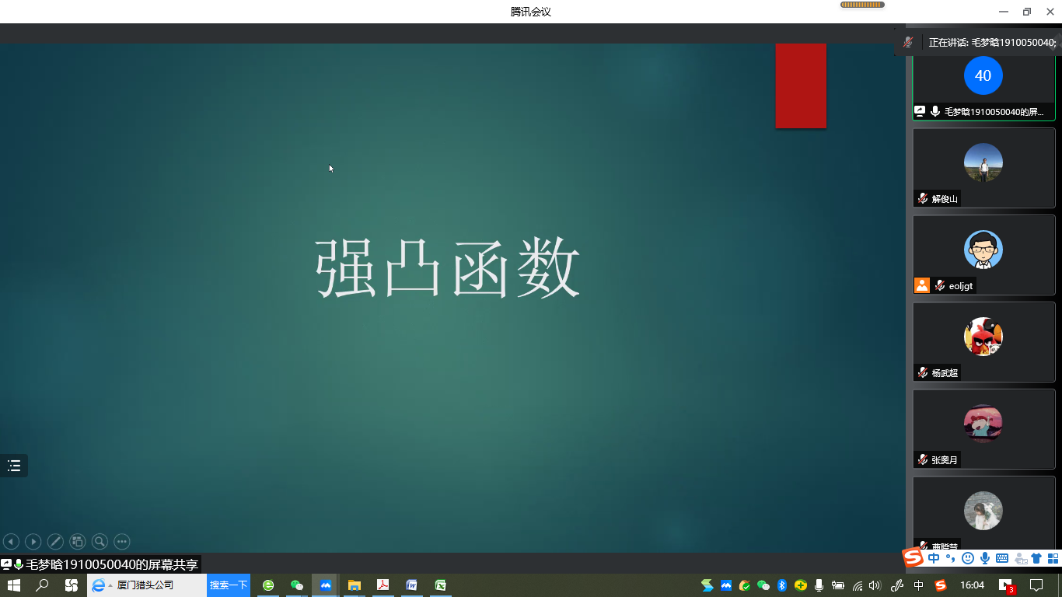Select the eoljgt participant tile
This screenshot has height=597, width=1062.
click(983, 254)
